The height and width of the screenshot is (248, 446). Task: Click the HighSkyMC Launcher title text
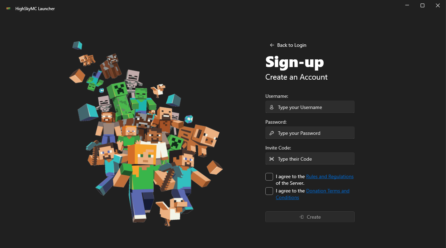click(x=35, y=8)
